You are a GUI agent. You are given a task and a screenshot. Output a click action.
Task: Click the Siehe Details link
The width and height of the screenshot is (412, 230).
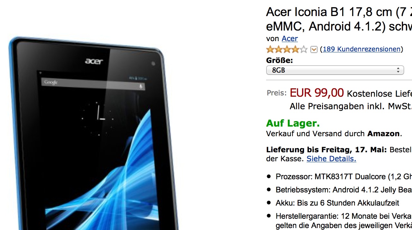click(331, 159)
